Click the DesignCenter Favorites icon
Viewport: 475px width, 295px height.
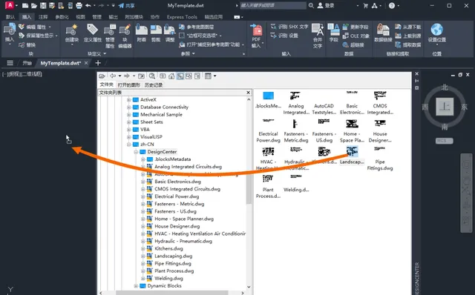click(163, 76)
